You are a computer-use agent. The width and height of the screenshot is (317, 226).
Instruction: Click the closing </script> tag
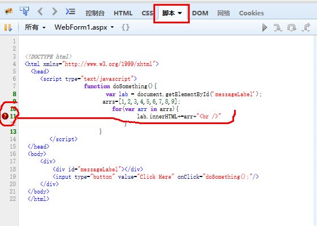pyautogui.click(x=64, y=139)
